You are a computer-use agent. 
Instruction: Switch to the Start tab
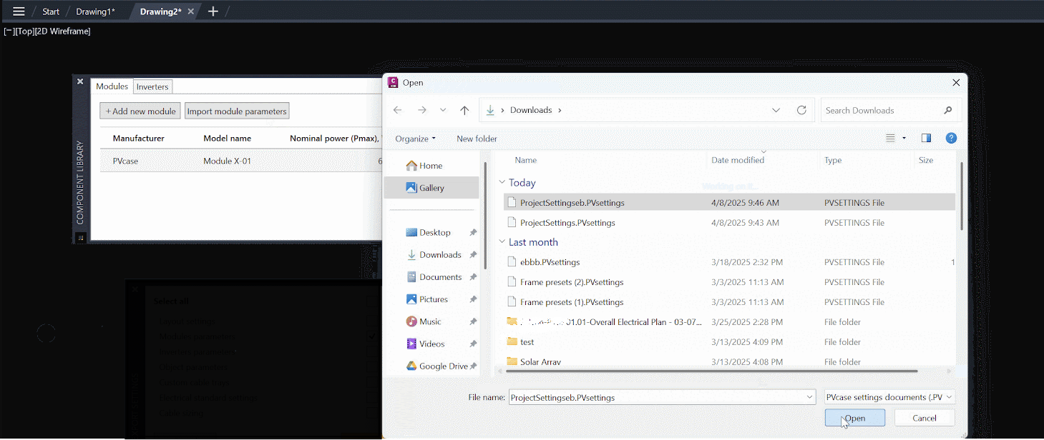(51, 11)
